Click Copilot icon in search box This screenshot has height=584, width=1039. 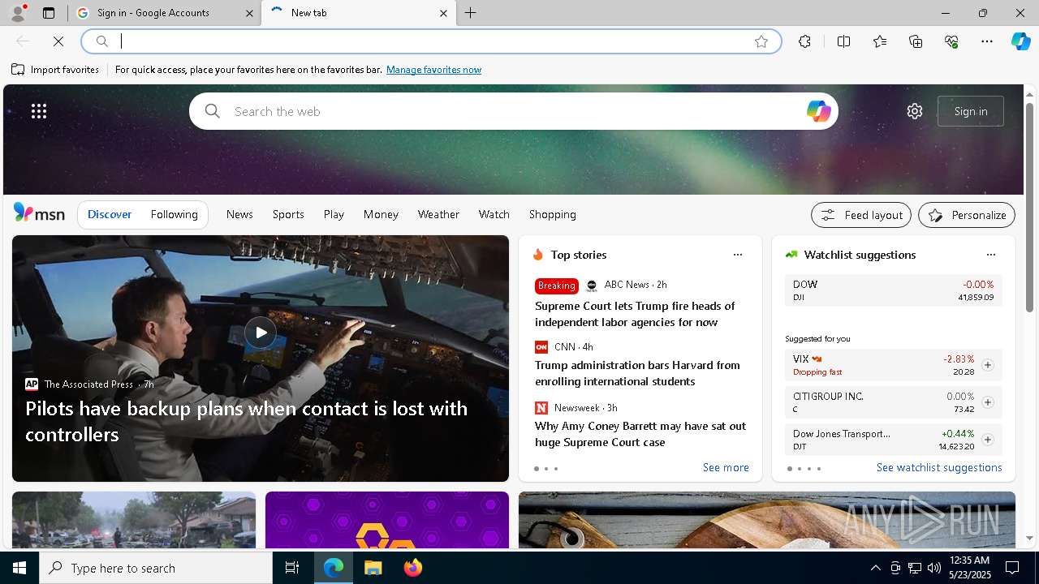[818, 111]
